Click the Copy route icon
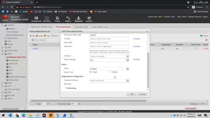 (45, 36)
